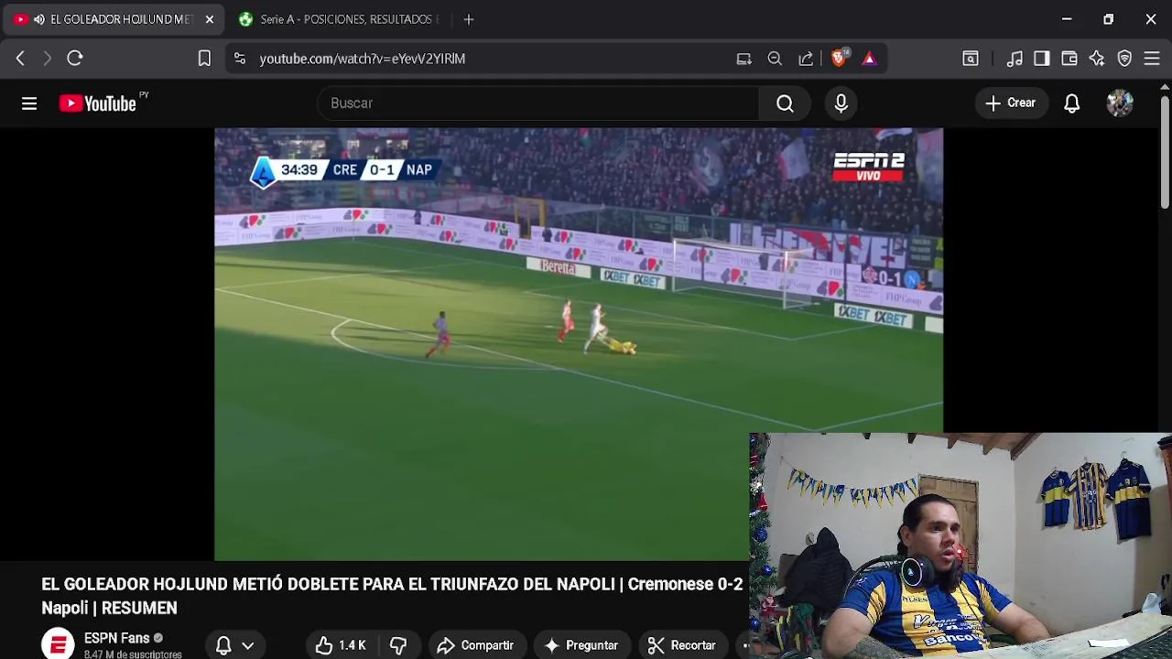1172x659 pixels.
Task: Click the Recortar clip button
Action: (x=681, y=645)
